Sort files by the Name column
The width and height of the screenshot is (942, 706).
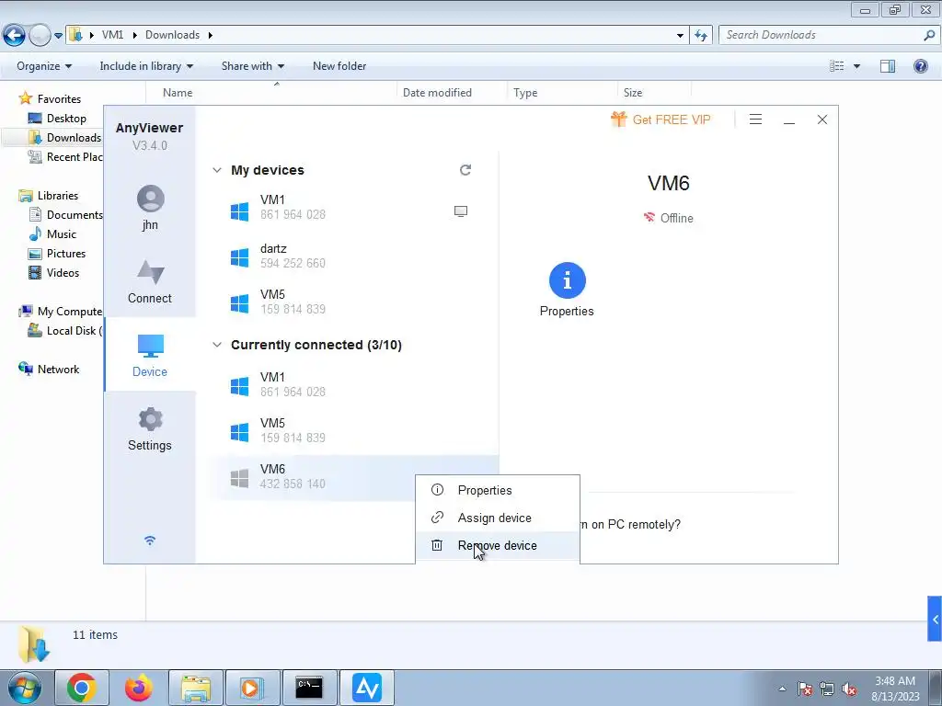click(271, 93)
